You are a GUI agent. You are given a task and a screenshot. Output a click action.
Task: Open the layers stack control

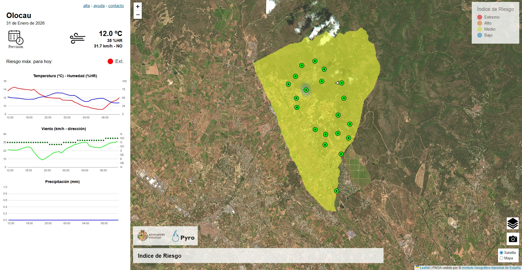point(512,223)
